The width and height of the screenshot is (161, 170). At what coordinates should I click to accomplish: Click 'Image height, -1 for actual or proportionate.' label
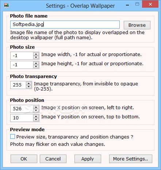click(x=92, y=64)
